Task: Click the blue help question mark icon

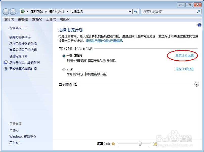Action: [x=199, y=25]
